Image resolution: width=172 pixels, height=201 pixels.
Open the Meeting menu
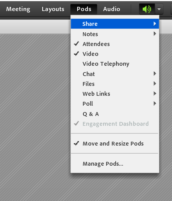pos(18,9)
